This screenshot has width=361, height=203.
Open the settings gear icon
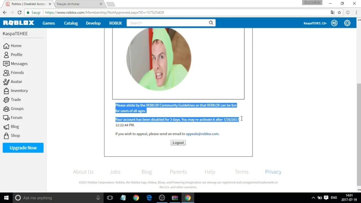[x=347, y=23]
